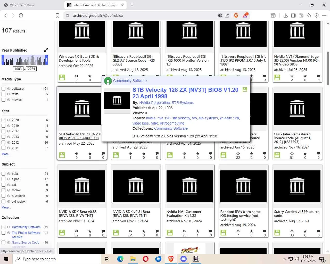330x264 pixels.
Task: Open File Explorer from the taskbar
Action: click(133, 259)
